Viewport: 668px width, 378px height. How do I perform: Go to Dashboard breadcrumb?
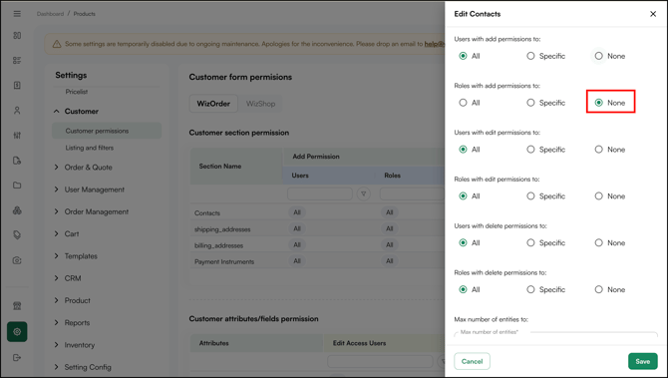[50, 14]
